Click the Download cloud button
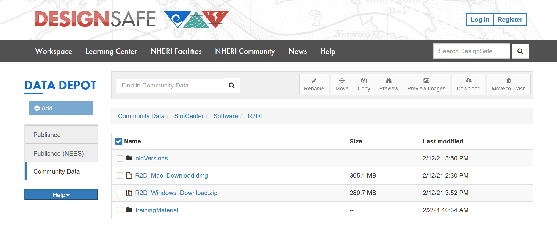 tap(468, 85)
